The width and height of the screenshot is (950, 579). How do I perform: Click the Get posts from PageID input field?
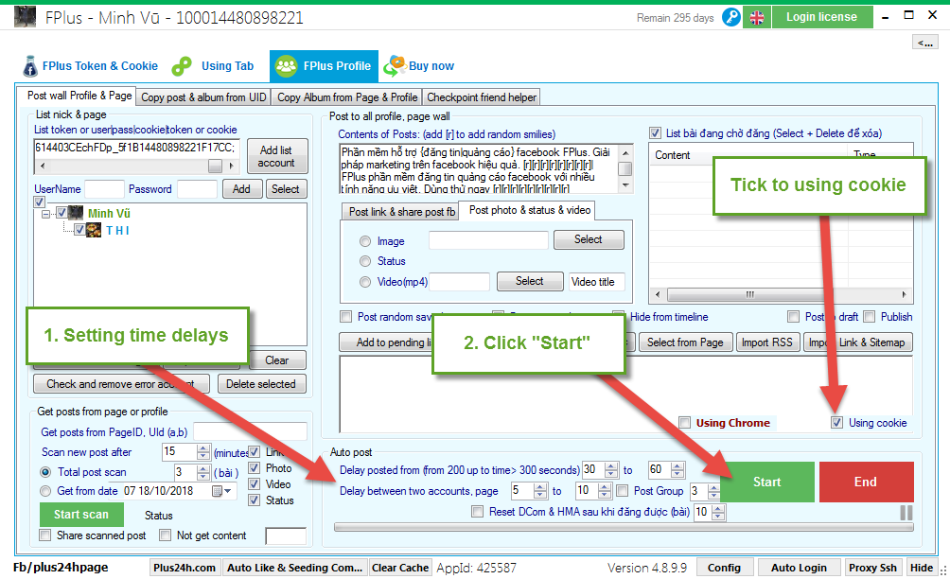pyautogui.click(x=250, y=431)
